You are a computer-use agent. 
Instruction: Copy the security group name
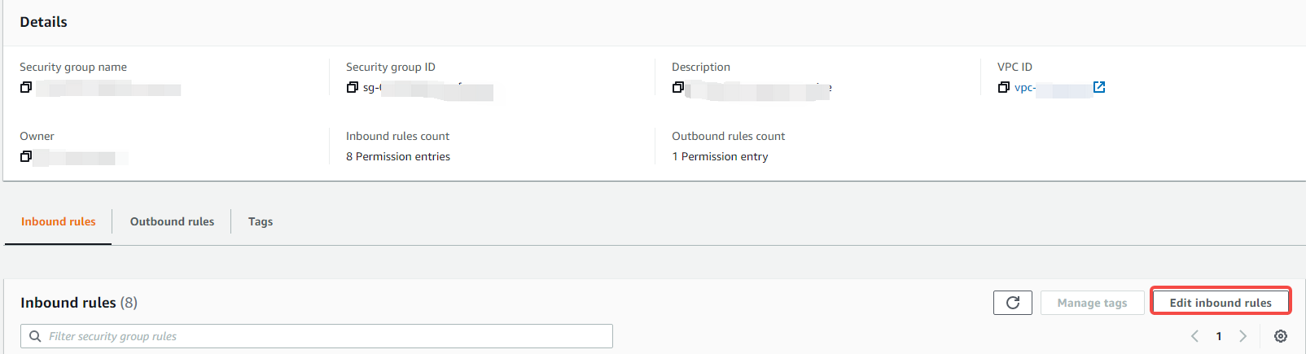click(26, 87)
